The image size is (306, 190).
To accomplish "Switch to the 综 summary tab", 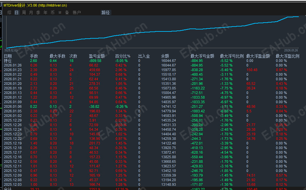I will pos(9,12).
